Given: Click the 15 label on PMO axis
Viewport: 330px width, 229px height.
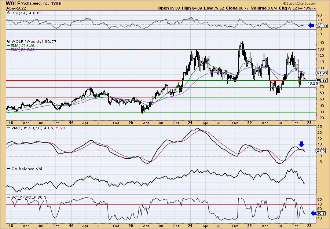Looking at the screenshot, I should click(320, 138).
